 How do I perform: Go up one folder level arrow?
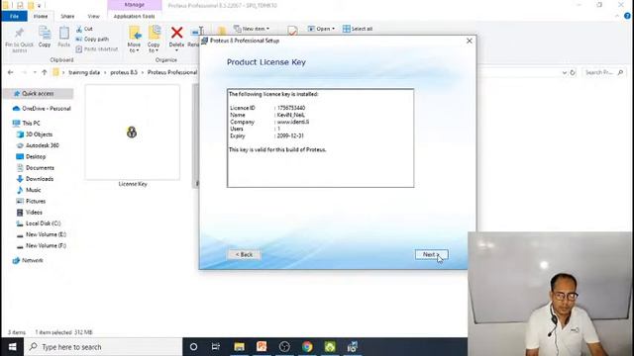click(45, 72)
